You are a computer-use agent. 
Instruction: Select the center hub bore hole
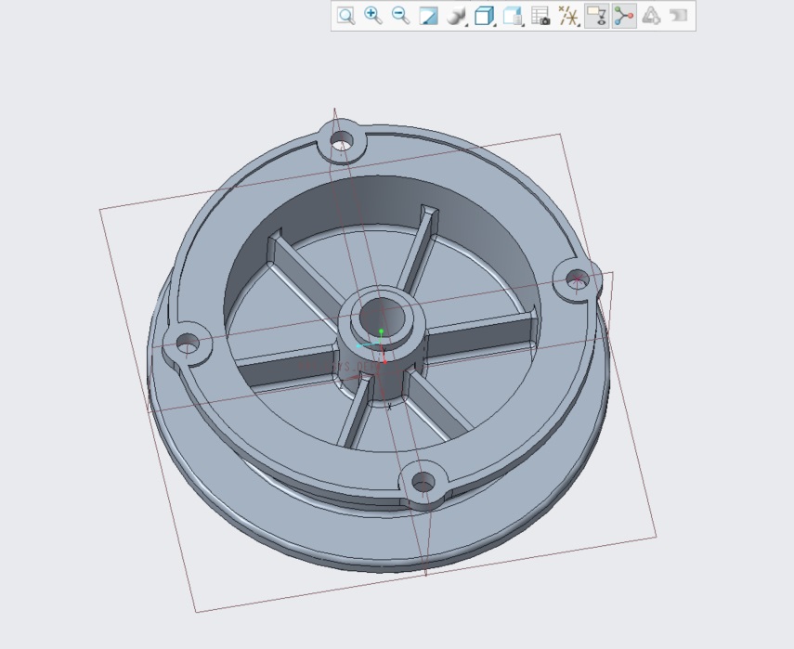[383, 317]
